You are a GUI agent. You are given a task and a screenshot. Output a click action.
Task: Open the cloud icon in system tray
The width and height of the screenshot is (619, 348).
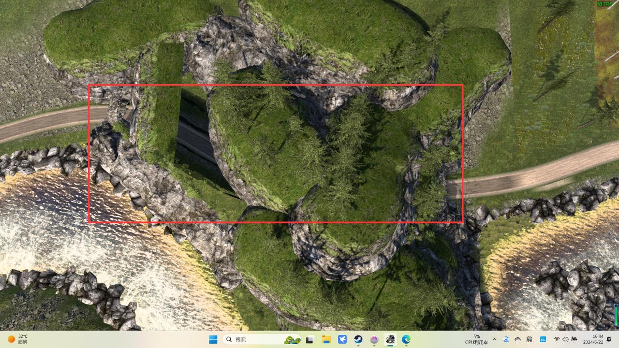517,339
